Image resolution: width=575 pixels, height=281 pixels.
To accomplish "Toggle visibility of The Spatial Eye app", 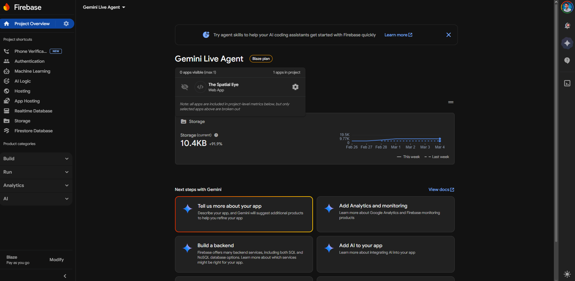I will pos(185,87).
